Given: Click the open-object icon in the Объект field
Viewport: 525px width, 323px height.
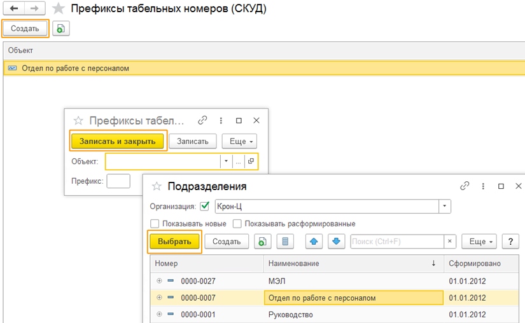Looking at the screenshot, I should click(251, 161).
